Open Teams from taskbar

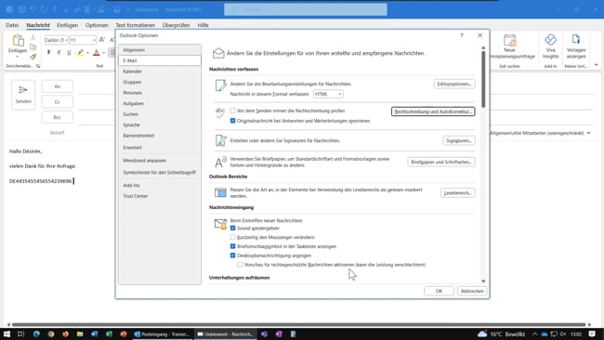point(264,333)
